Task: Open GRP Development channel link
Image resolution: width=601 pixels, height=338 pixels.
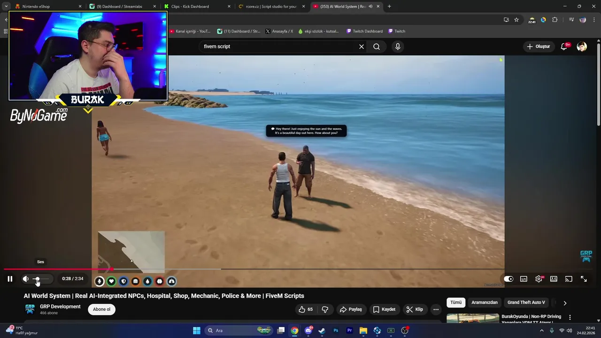Action: (x=60, y=307)
